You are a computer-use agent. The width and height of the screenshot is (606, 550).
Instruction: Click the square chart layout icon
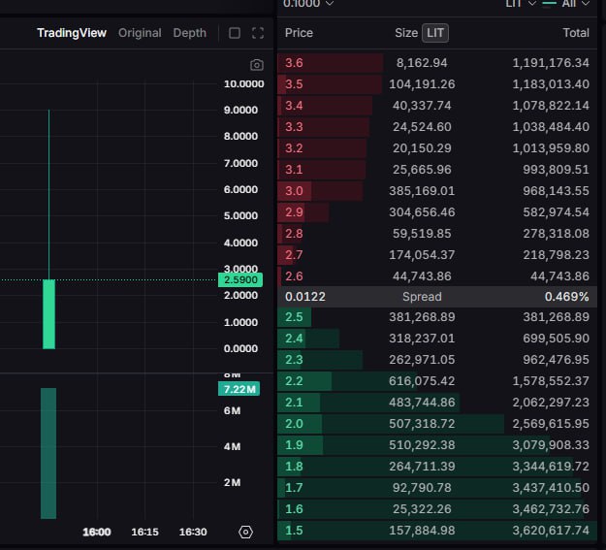(x=235, y=33)
